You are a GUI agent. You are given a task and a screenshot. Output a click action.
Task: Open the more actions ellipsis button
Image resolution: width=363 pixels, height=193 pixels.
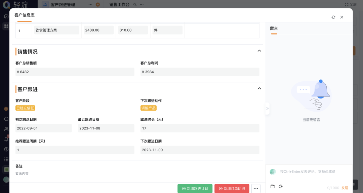click(256, 189)
